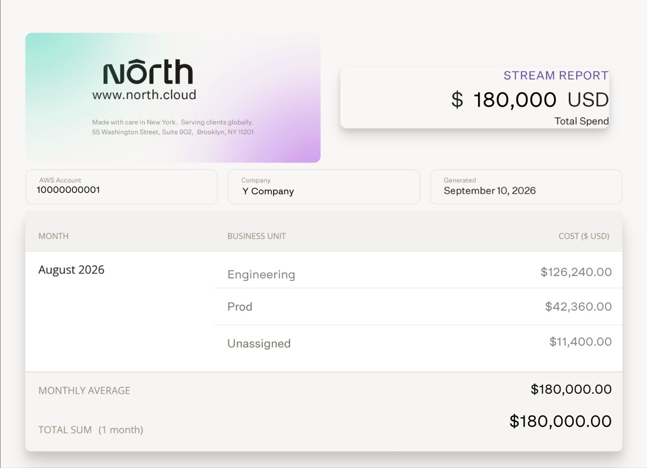Click the BUSINESS UNIT column header

tap(256, 236)
